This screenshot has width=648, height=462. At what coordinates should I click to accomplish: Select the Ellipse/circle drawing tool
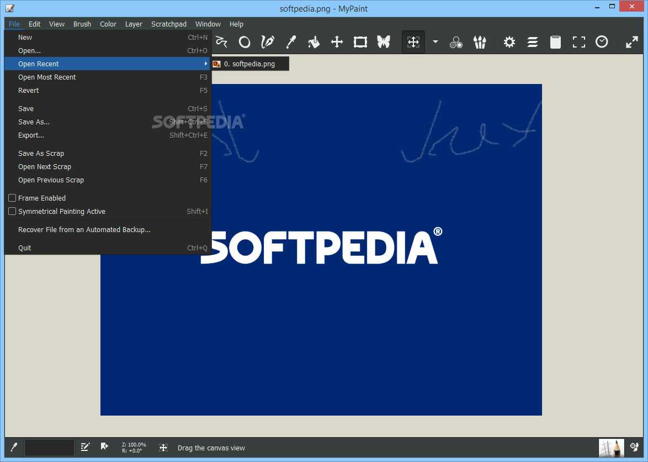click(x=245, y=42)
